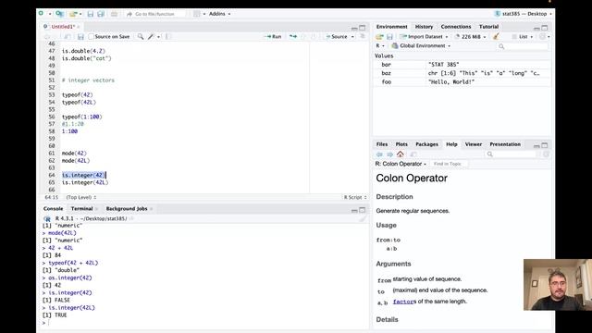This screenshot has height=333, width=592.
Task: Print the current file
Action: [x=114, y=14]
